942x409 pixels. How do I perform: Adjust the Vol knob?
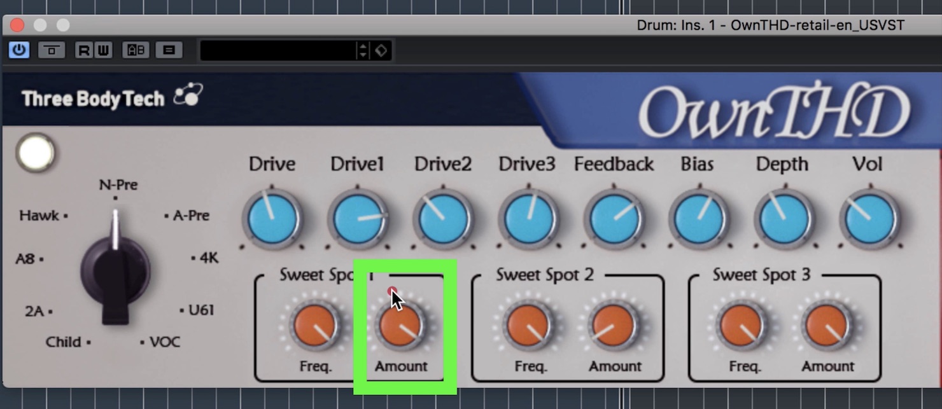(869, 219)
